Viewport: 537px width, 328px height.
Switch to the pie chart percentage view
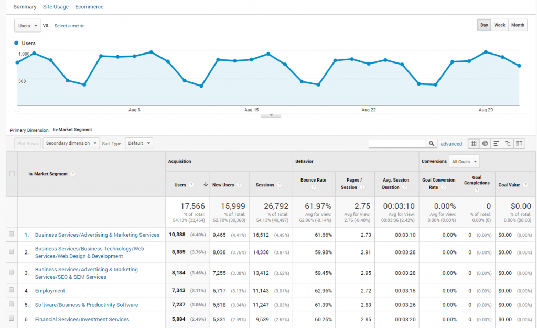tap(485, 143)
